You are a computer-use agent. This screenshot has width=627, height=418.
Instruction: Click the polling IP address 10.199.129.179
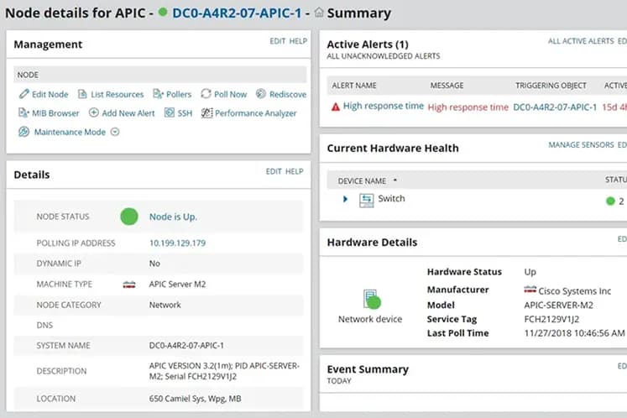click(178, 243)
